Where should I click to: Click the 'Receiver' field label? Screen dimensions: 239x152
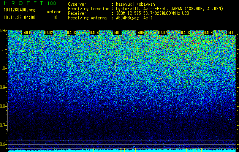77,13
